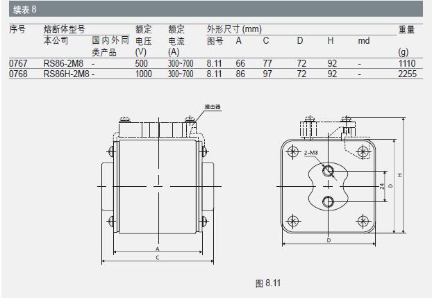This screenshot has width=432, height=298.
Task: Click serial number 0768
Action: 18,74
